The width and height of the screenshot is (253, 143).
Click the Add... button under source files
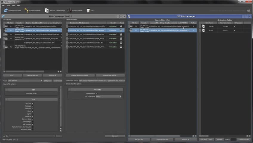tap(12, 75)
